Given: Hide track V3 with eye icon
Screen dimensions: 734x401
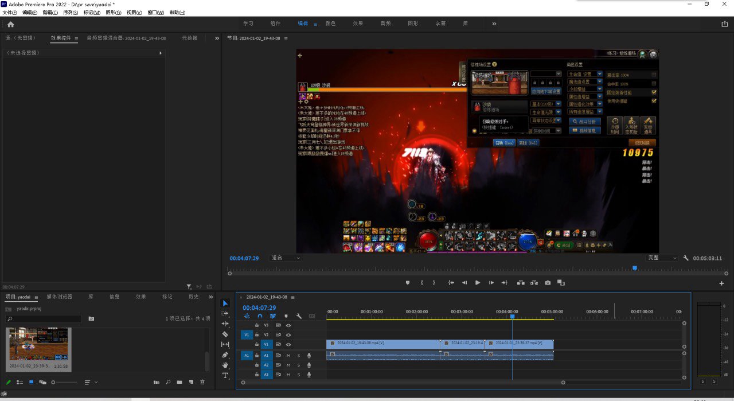Looking at the screenshot, I should [288, 325].
